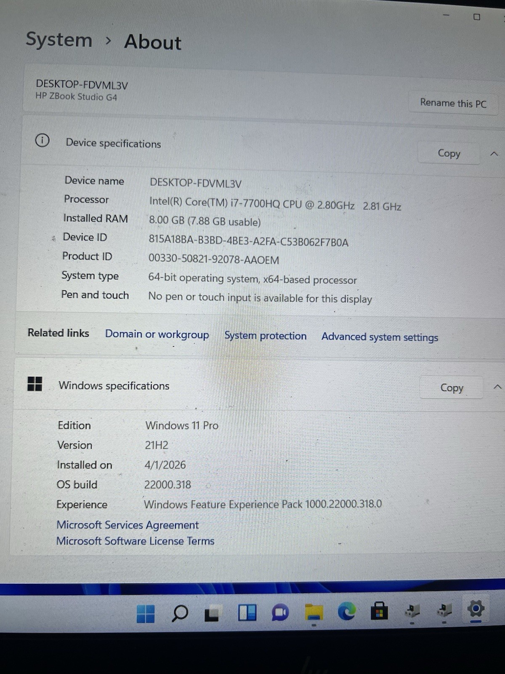Image resolution: width=505 pixels, height=674 pixels.
Task: Open the Widgets panel icon
Action: coord(247,612)
